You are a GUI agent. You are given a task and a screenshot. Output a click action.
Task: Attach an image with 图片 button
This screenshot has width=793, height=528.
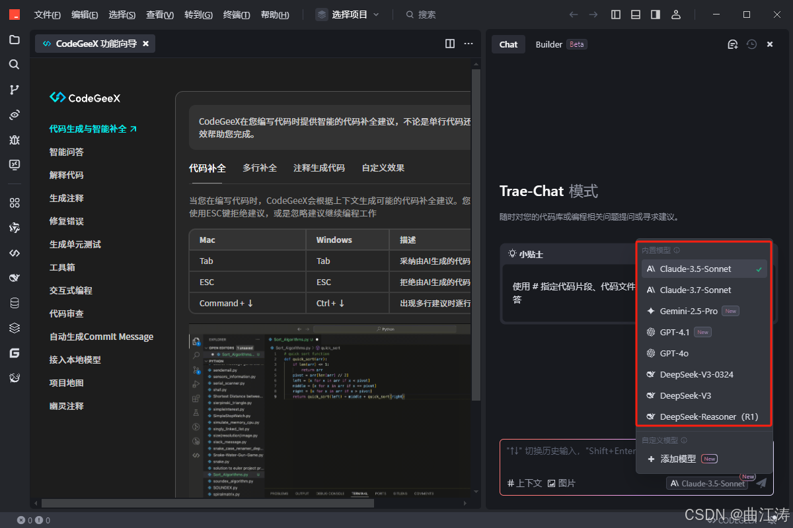[x=561, y=483]
